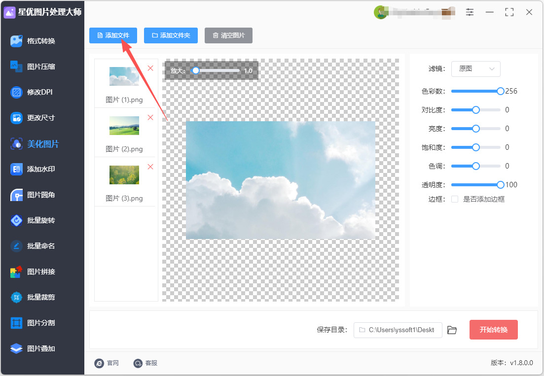
Task: Open the 图片拼接 image stitching tool
Action: [x=33, y=272]
